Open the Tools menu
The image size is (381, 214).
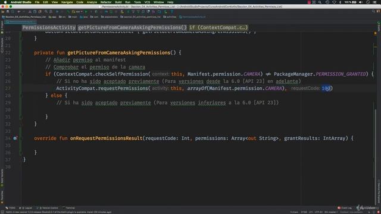point(138,2)
